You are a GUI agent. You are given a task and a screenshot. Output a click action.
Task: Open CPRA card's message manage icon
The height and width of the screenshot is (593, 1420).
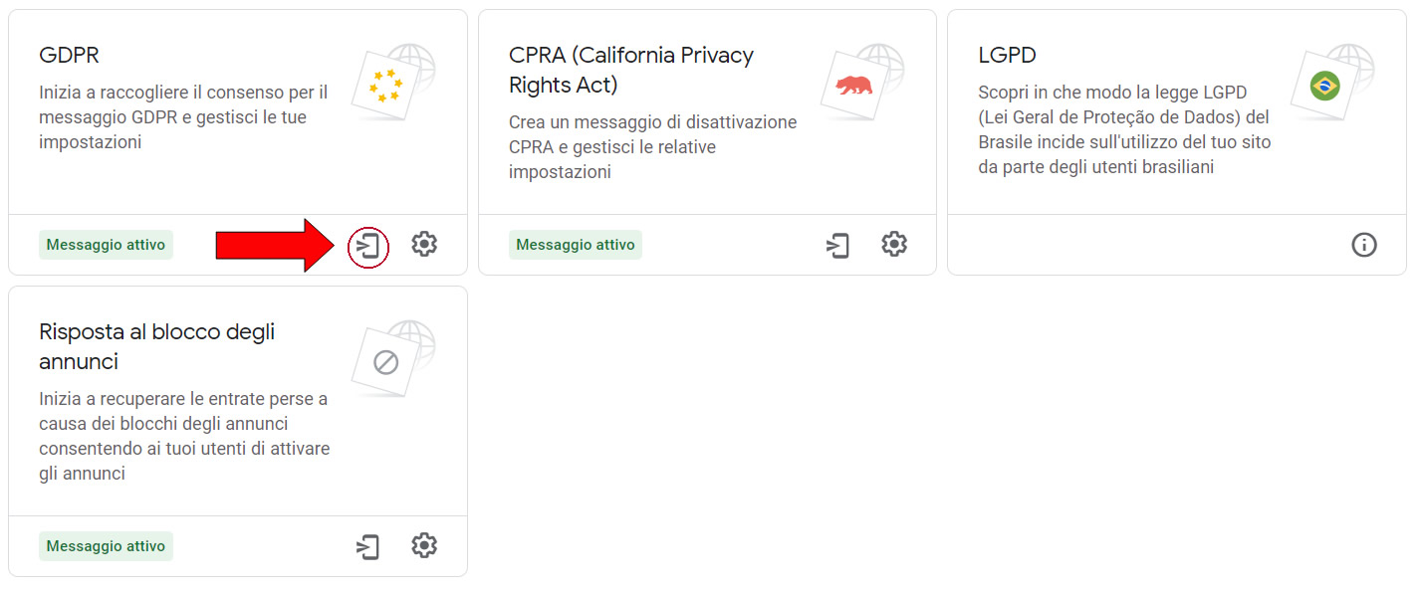tap(838, 245)
